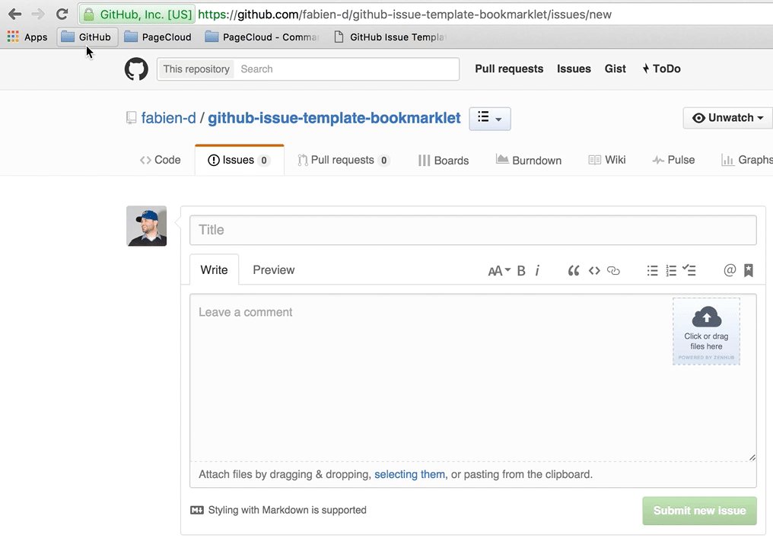The image size is (773, 548).
Task: Click the repository book icon
Action: click(131, 118)
